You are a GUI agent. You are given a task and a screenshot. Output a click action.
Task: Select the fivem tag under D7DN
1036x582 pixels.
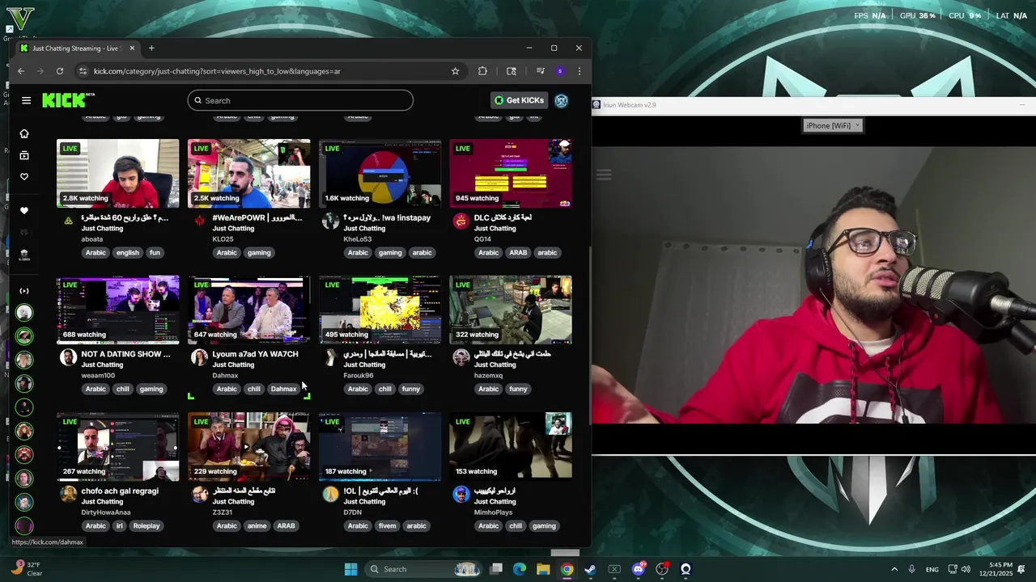[x=388, y=525]
